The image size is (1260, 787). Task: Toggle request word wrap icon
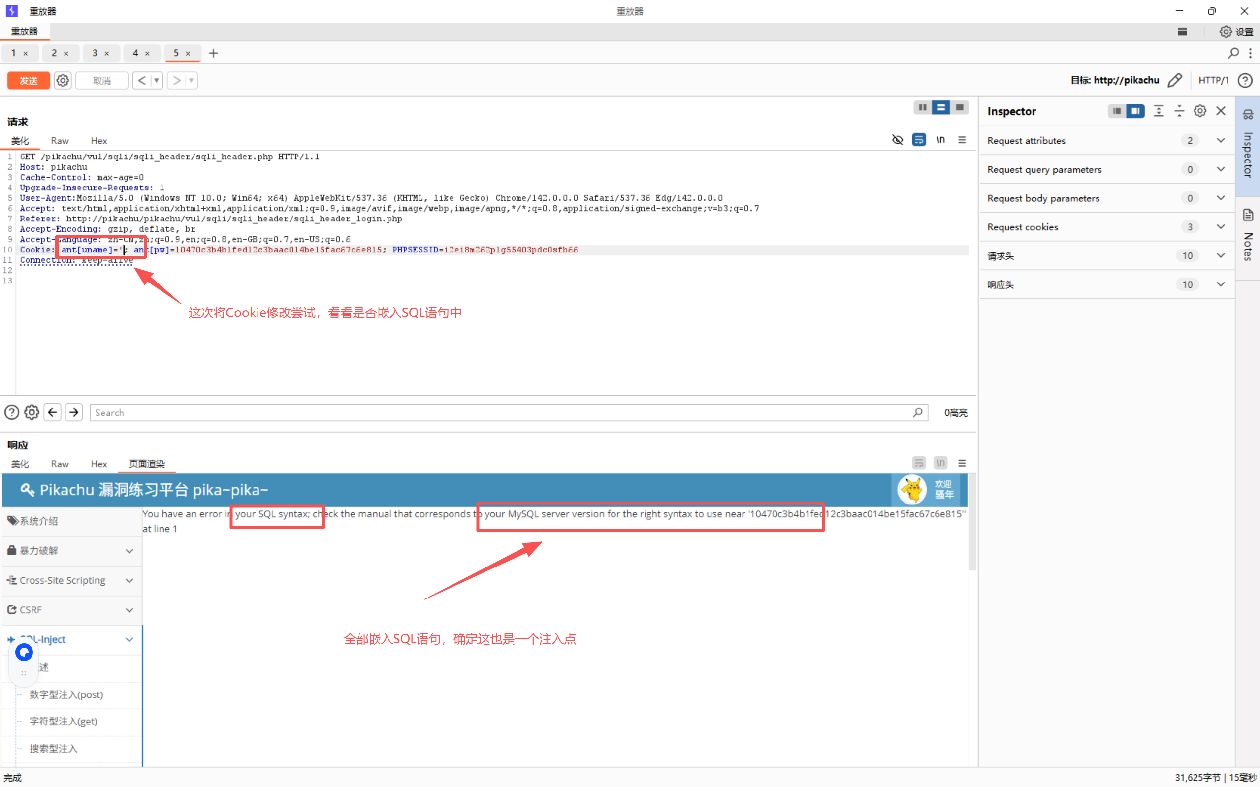(x=918, y=140)
